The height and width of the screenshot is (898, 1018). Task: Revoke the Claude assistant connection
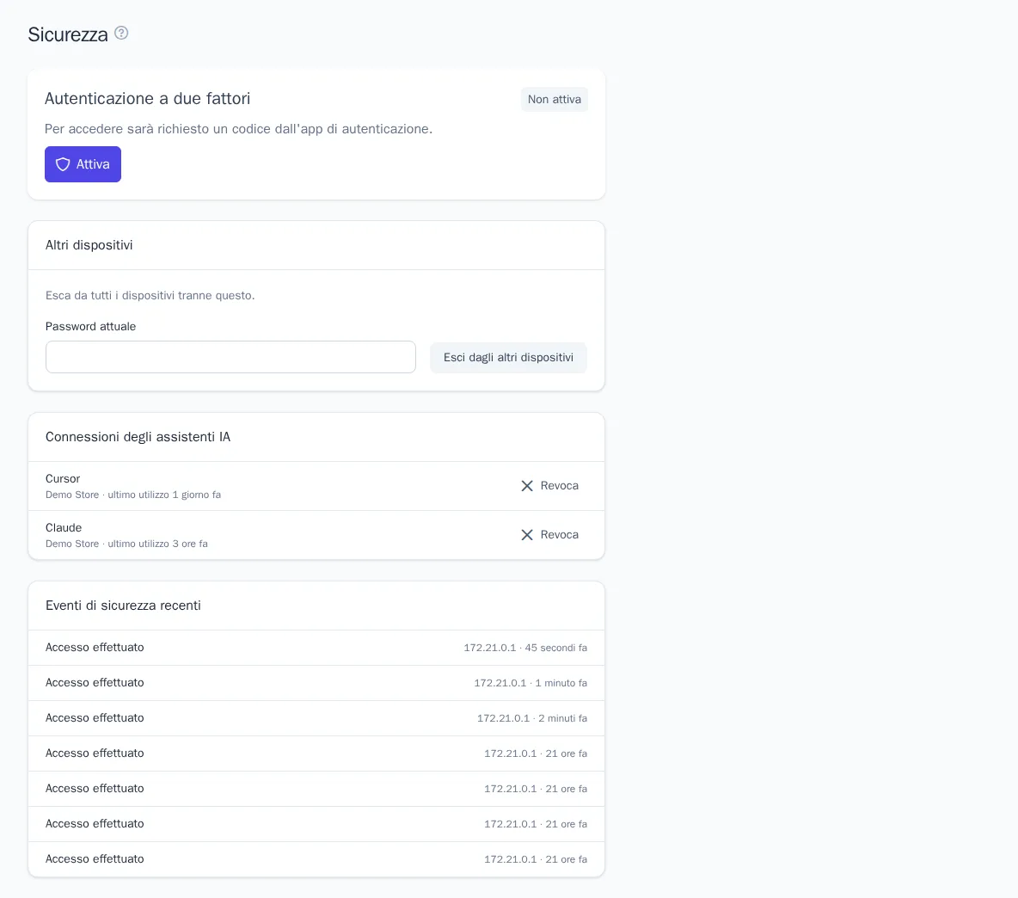pyautogui.click(x=550, y=534)
